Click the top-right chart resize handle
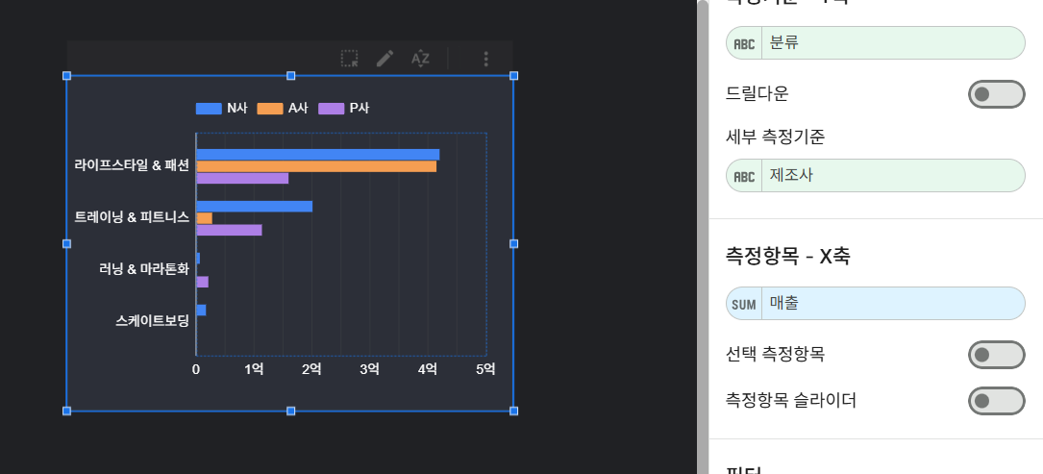Viewport: 1043px width, 474px height. pos(513,76)
